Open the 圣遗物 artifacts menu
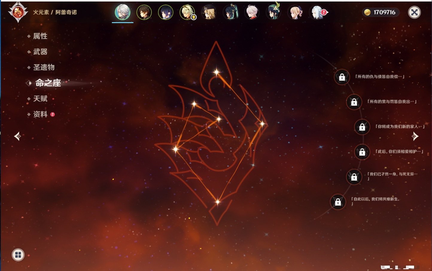 coord(44,67)
